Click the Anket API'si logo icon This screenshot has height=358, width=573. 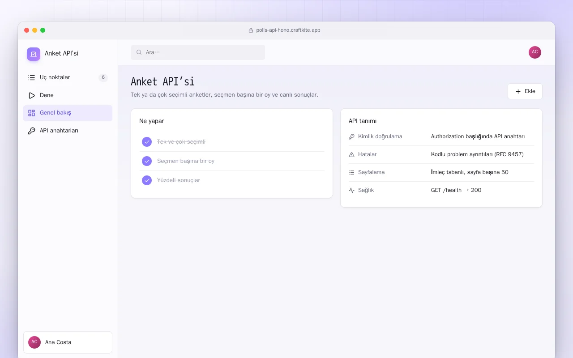tap(34, 54)
